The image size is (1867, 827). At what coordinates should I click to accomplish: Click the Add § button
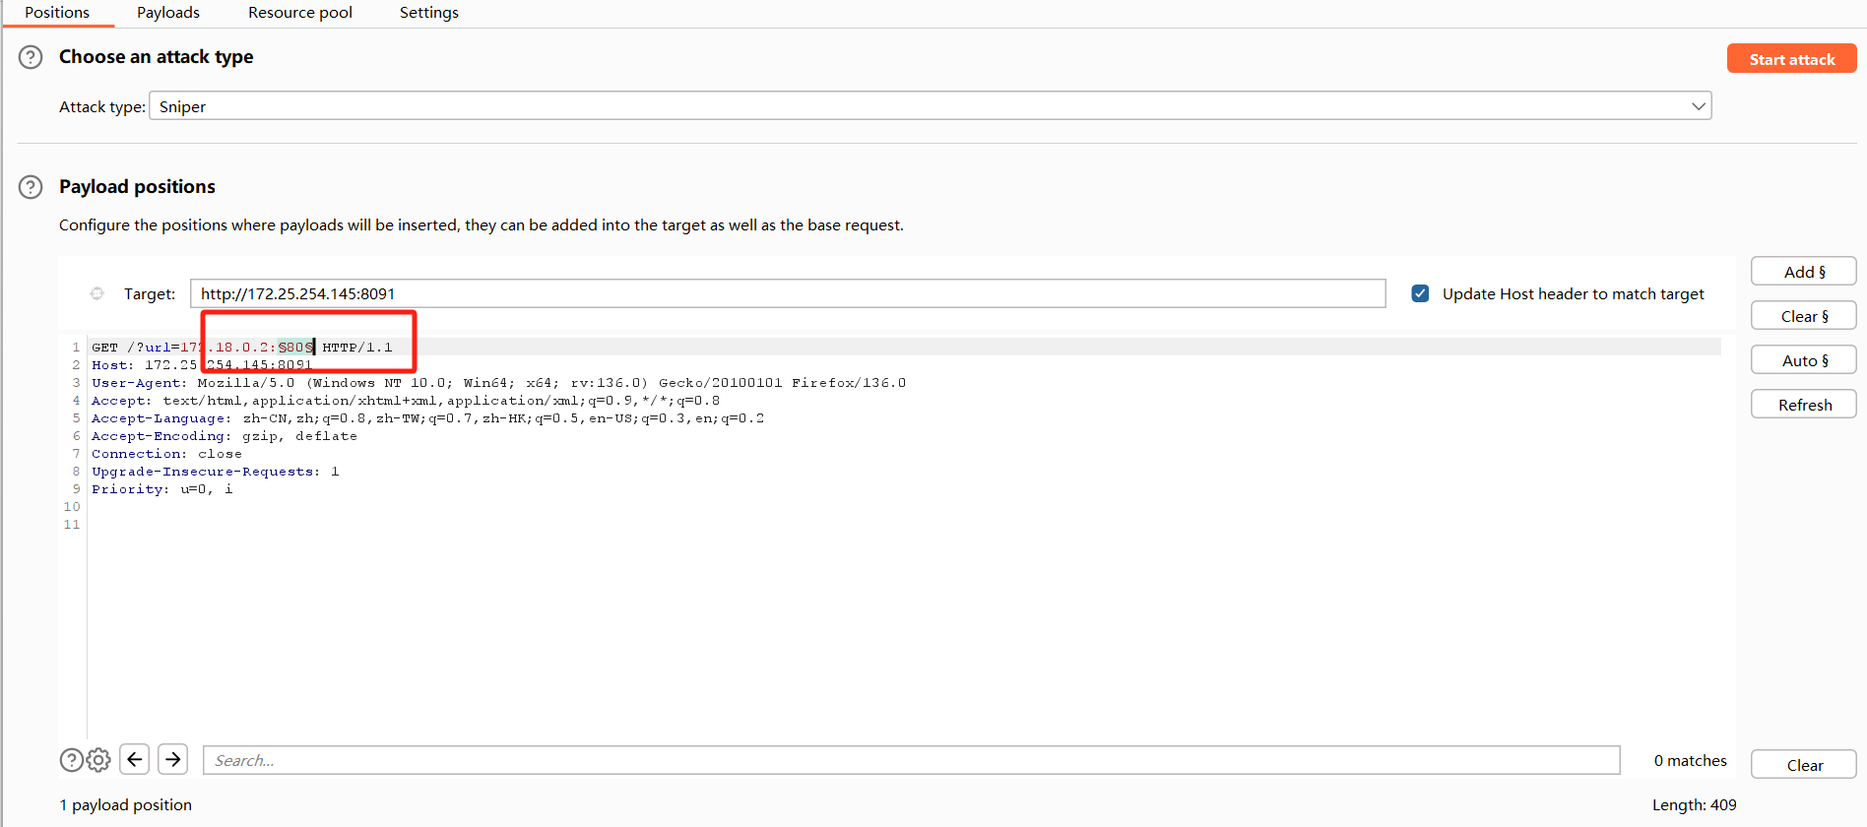(1803, 272)
